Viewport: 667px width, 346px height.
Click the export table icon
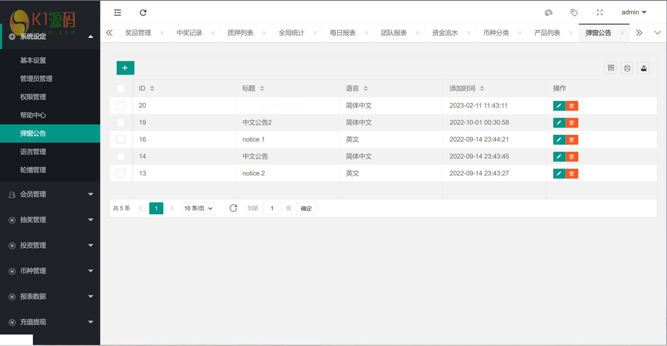coord(644,68)
